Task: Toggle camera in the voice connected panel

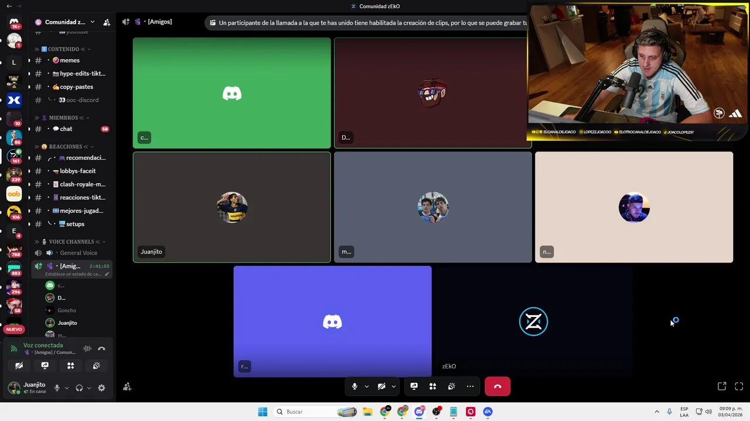Action: point(19,365)
